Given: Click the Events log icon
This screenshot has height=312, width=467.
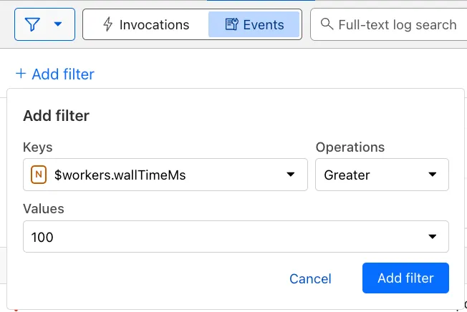Looking at the screenshot, I should click(231, 25).
